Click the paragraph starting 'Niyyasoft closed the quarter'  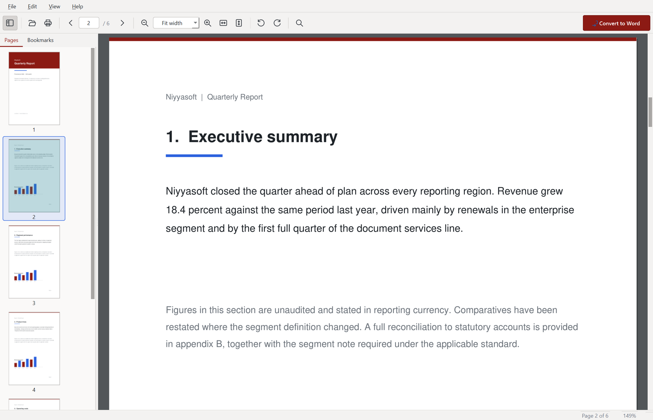tap(370, 210)
